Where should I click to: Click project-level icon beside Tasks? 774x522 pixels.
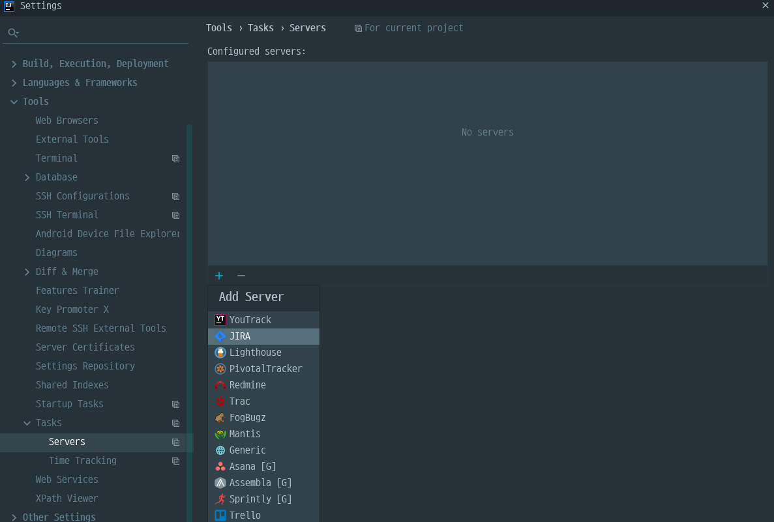coord(175,423)
